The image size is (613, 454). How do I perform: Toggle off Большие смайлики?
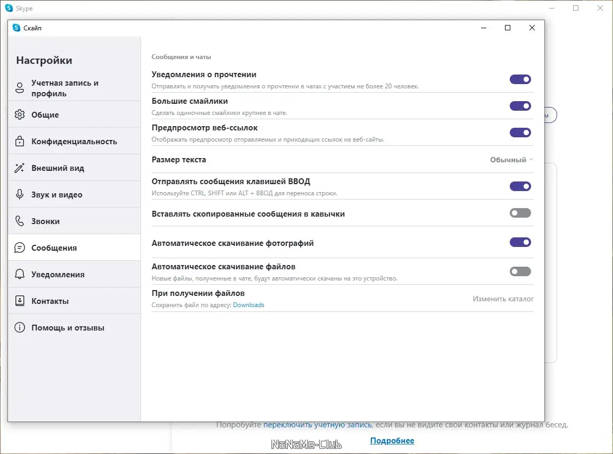coord(520,105)
